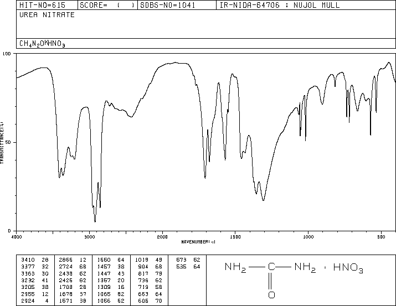
Task: Click the 3000 wavenumber axis label
Action: [x=89, y=237]
